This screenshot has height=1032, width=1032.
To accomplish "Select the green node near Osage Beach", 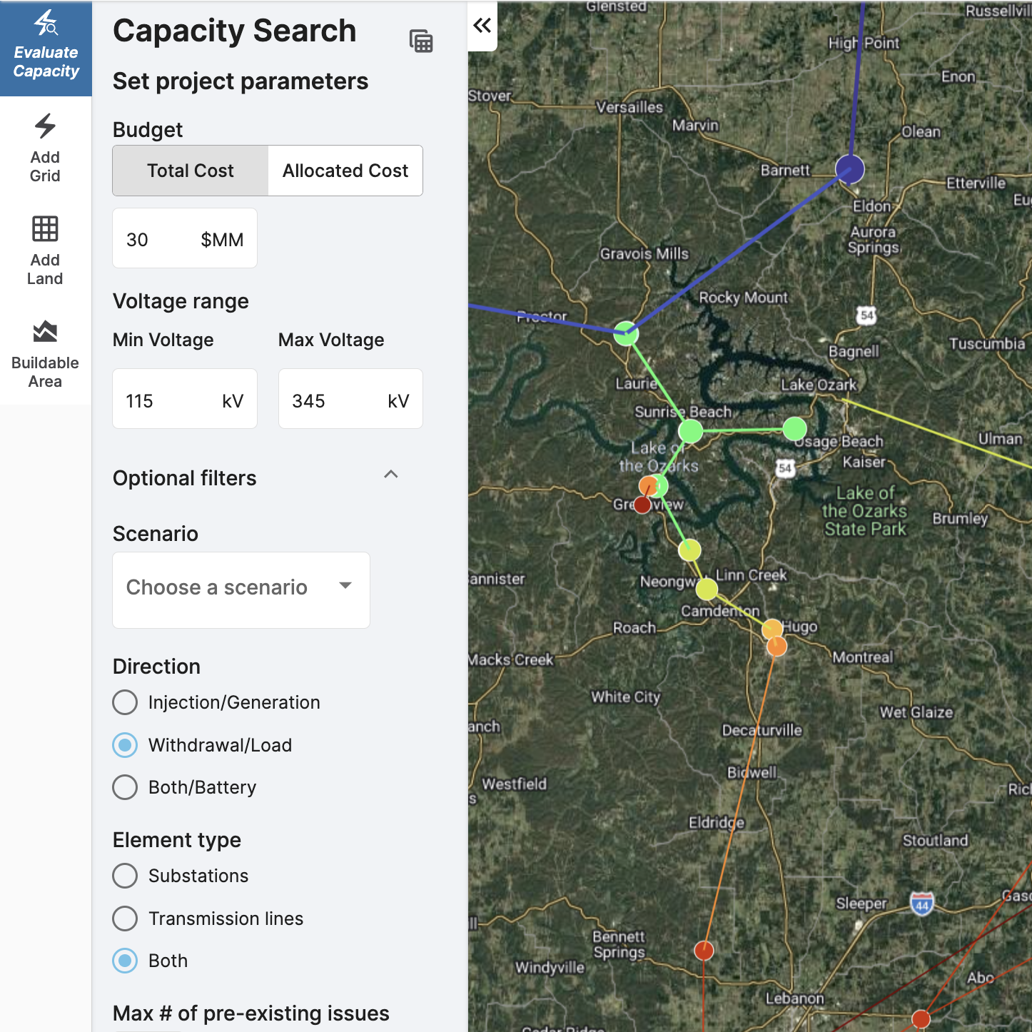I will point(794,429).
